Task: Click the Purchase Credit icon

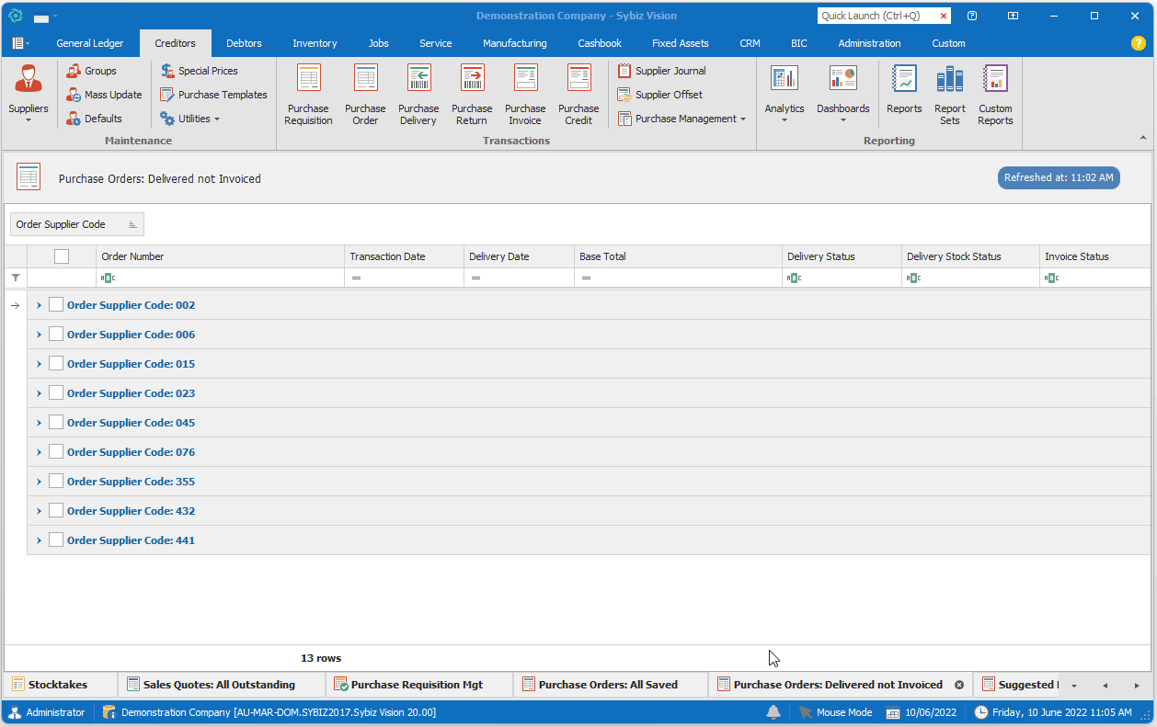Action: pos(578,94)
